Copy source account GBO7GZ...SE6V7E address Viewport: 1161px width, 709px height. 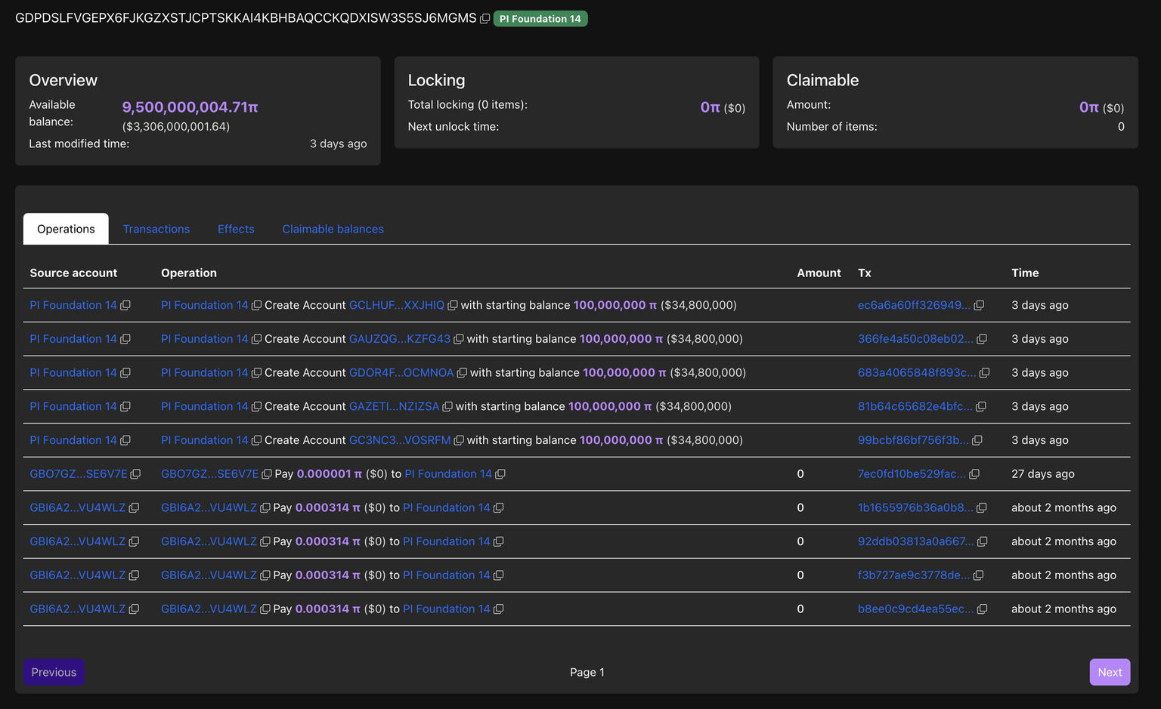tap(135, 474)
